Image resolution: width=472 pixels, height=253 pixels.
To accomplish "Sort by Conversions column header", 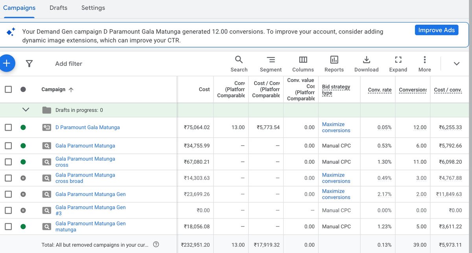I will point(413,90).
